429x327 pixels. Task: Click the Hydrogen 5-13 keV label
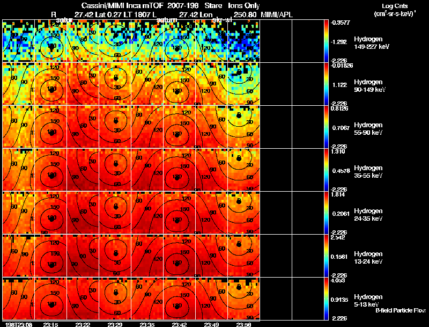tap(368, 301)
